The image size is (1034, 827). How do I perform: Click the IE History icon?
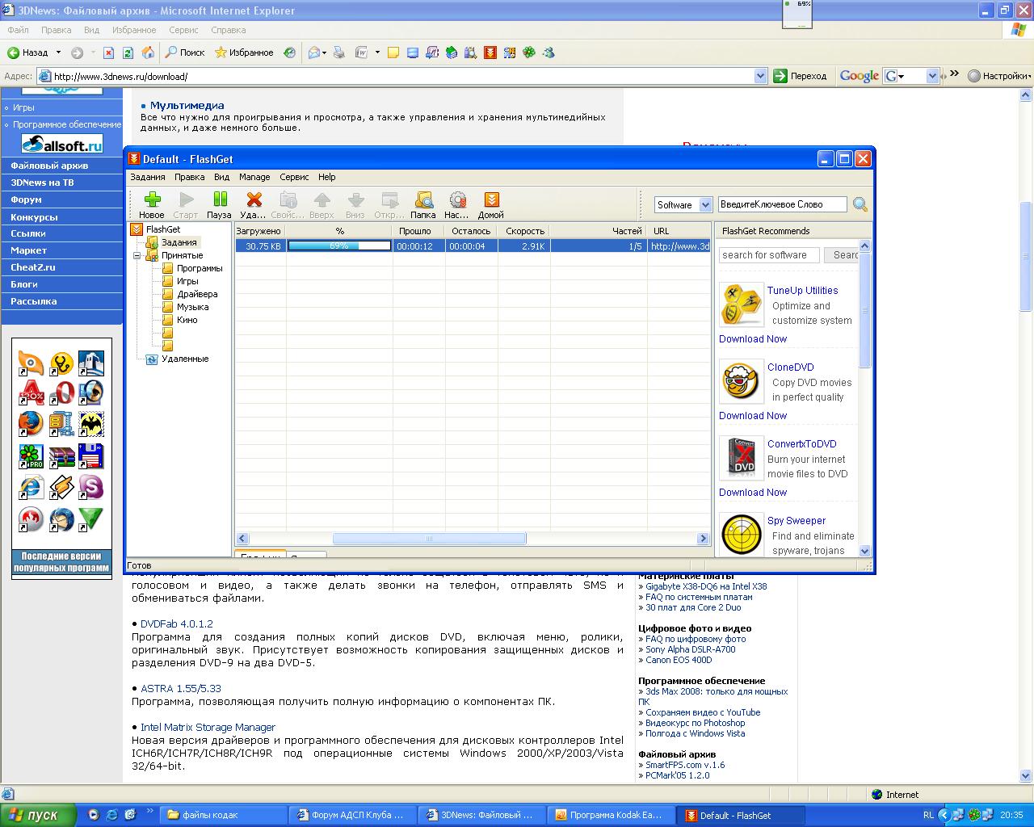(289, 52)
